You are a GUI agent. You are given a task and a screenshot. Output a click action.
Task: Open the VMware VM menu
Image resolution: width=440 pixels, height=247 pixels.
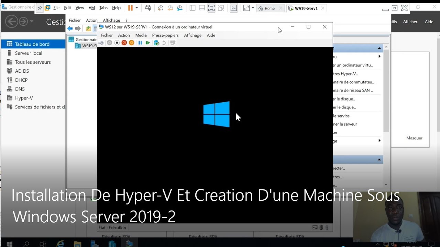[92, 8]
